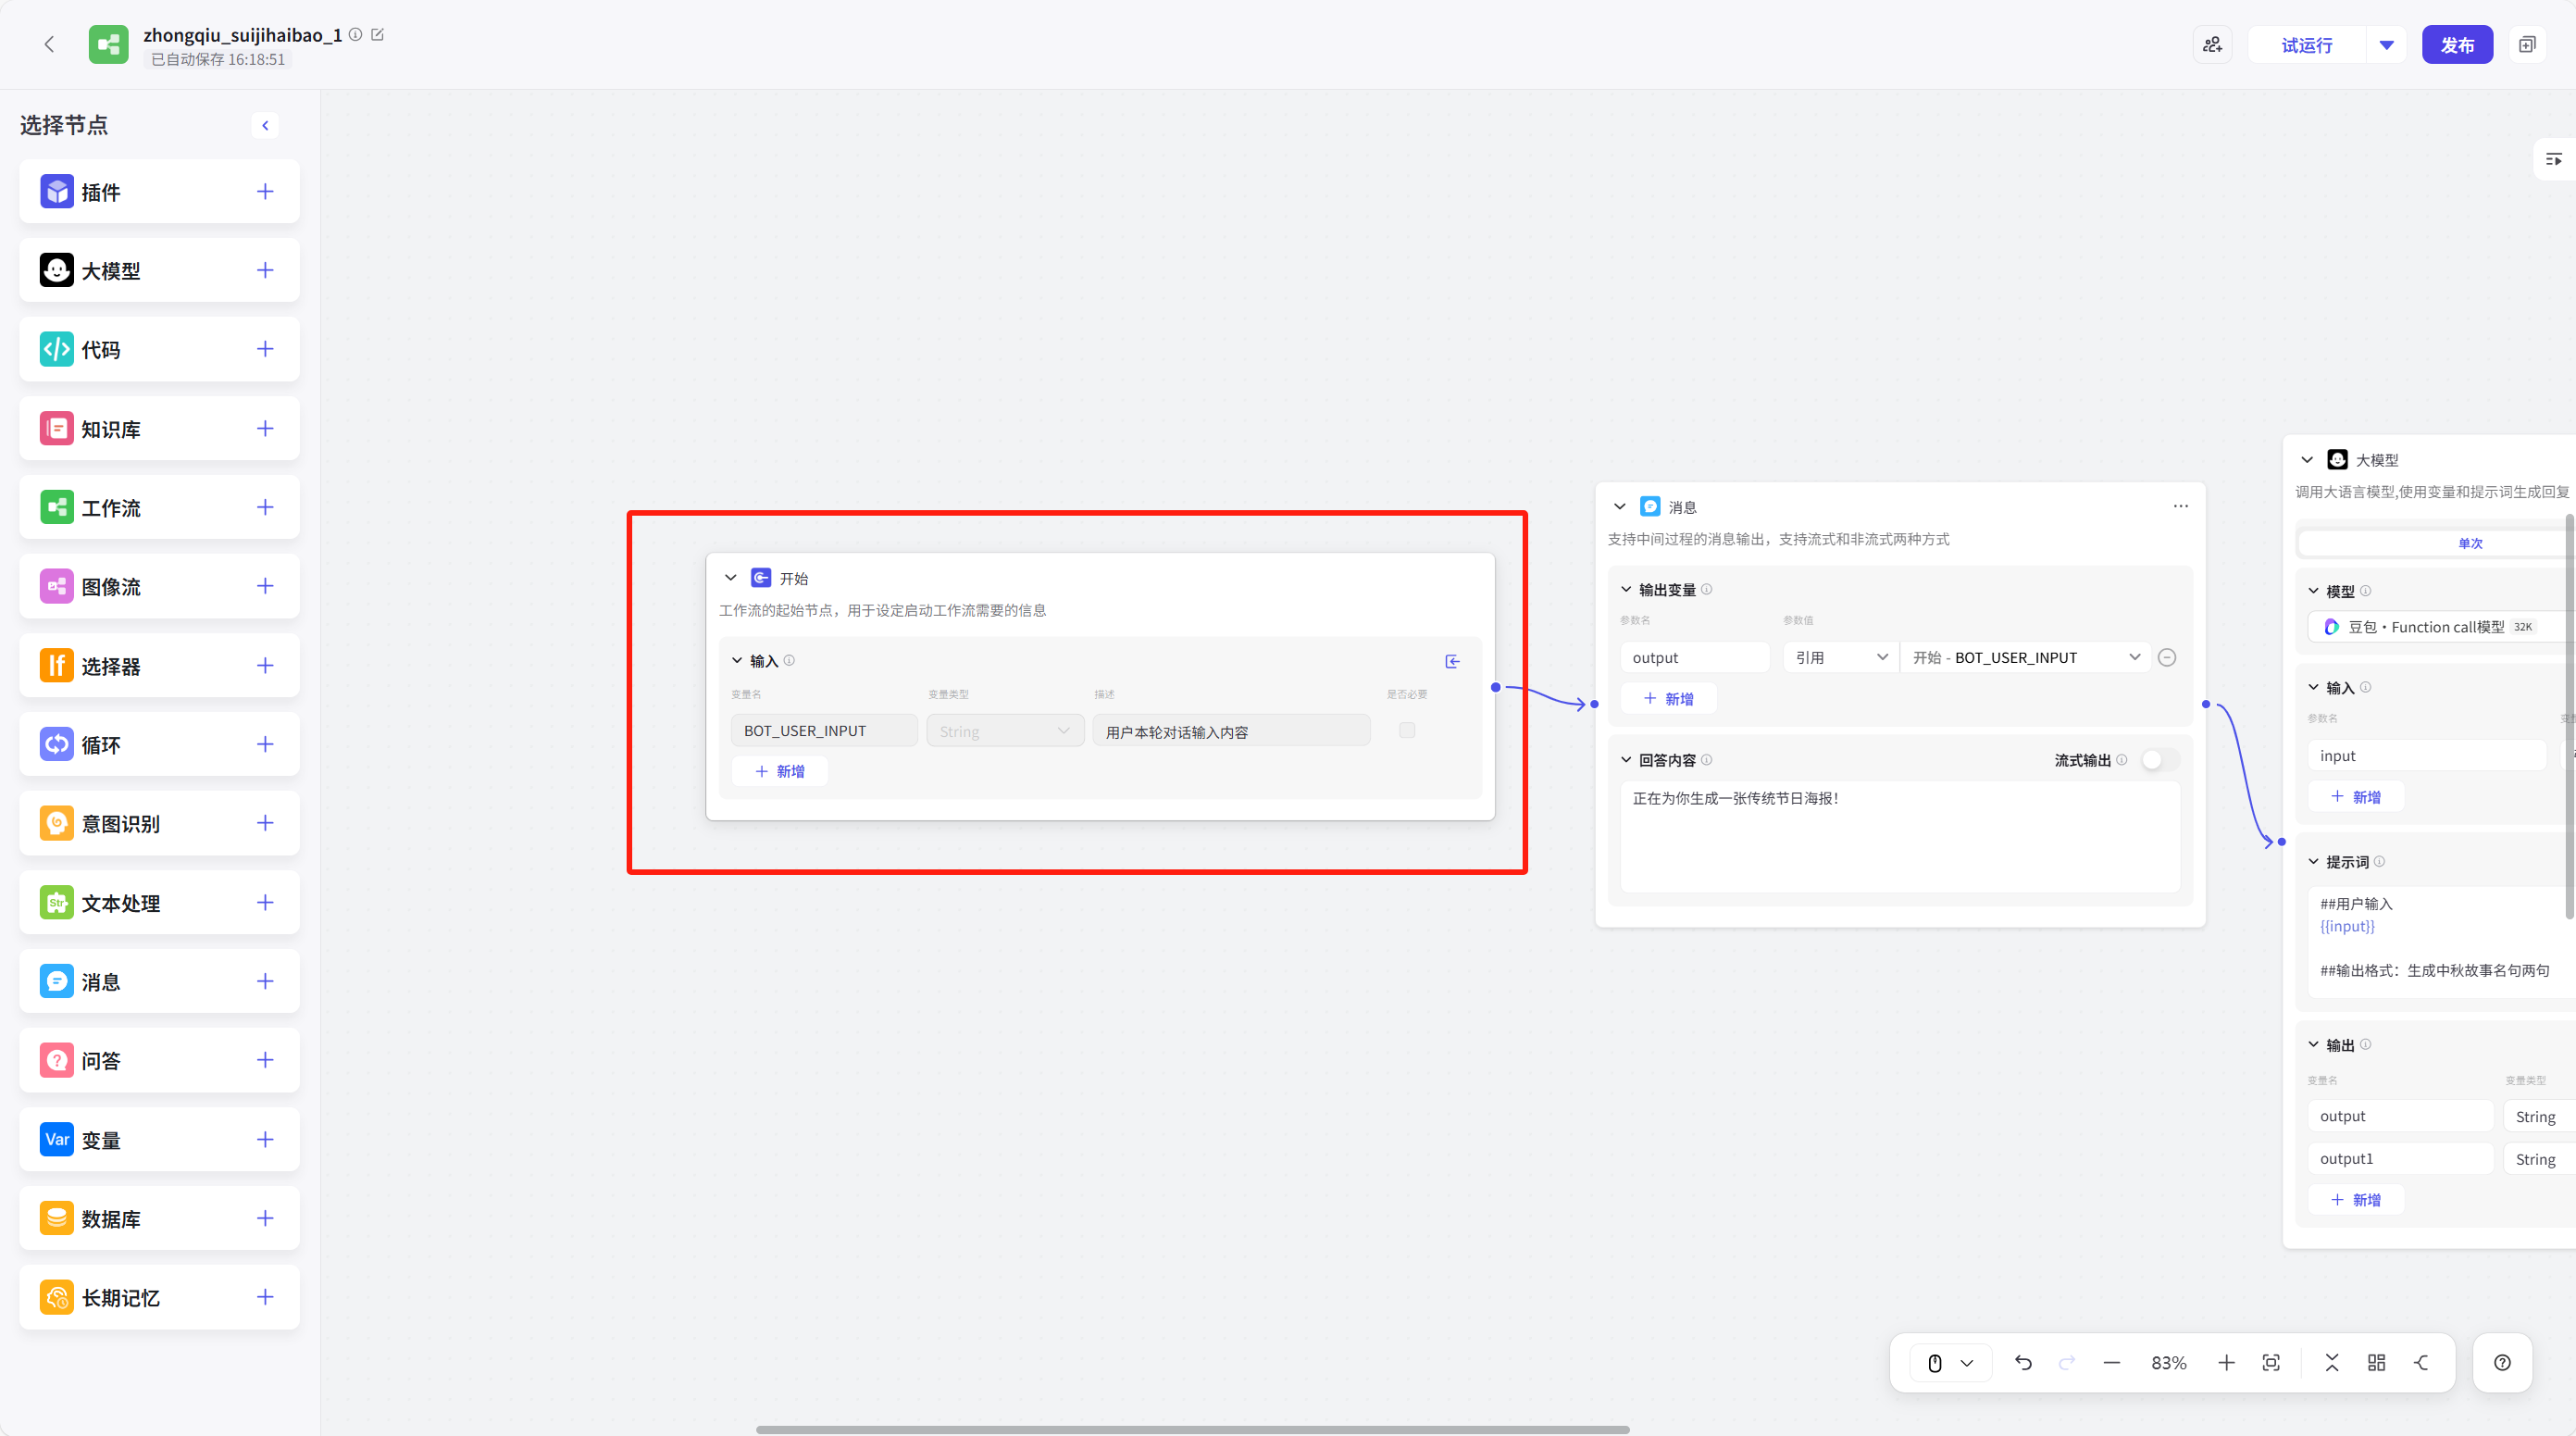2576x1436 pixels.
Task: Add a 文本处理 node with plus
Action: [265, 902]
